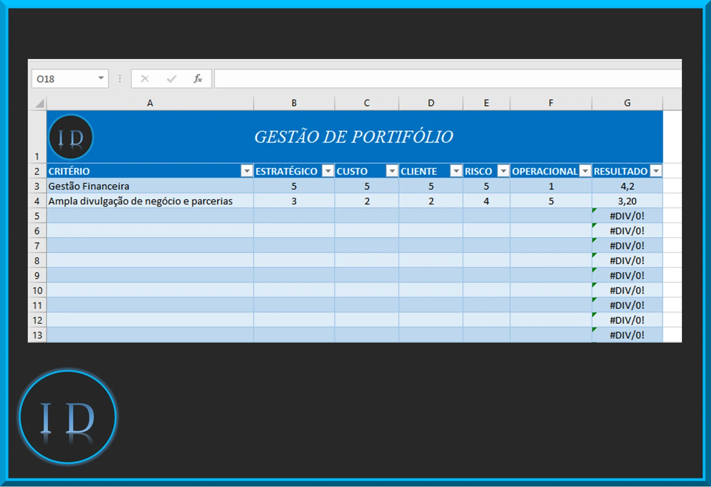Select column D header
711x487 pixels.
coord(431,103)
